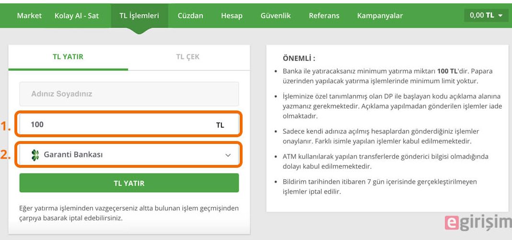Go to Kolay Al - Sat menu
This screenshot has height=240, width=512.
[76, 16]
